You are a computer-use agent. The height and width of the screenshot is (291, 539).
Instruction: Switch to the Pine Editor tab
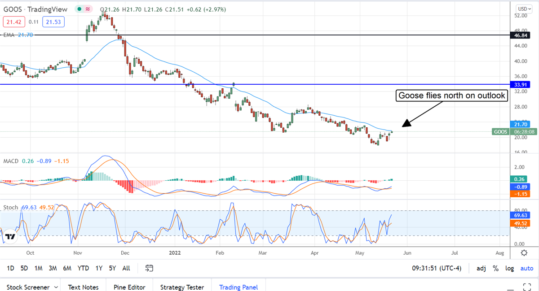129,287
